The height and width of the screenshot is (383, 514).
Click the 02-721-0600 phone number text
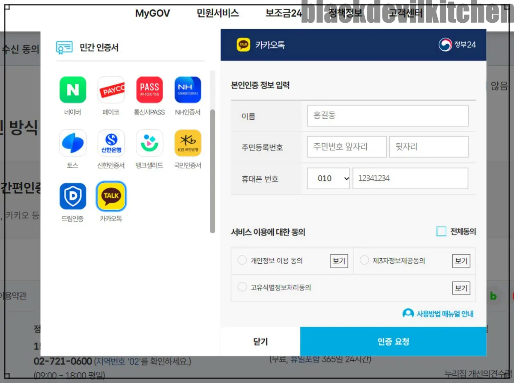tap(63, 361)
